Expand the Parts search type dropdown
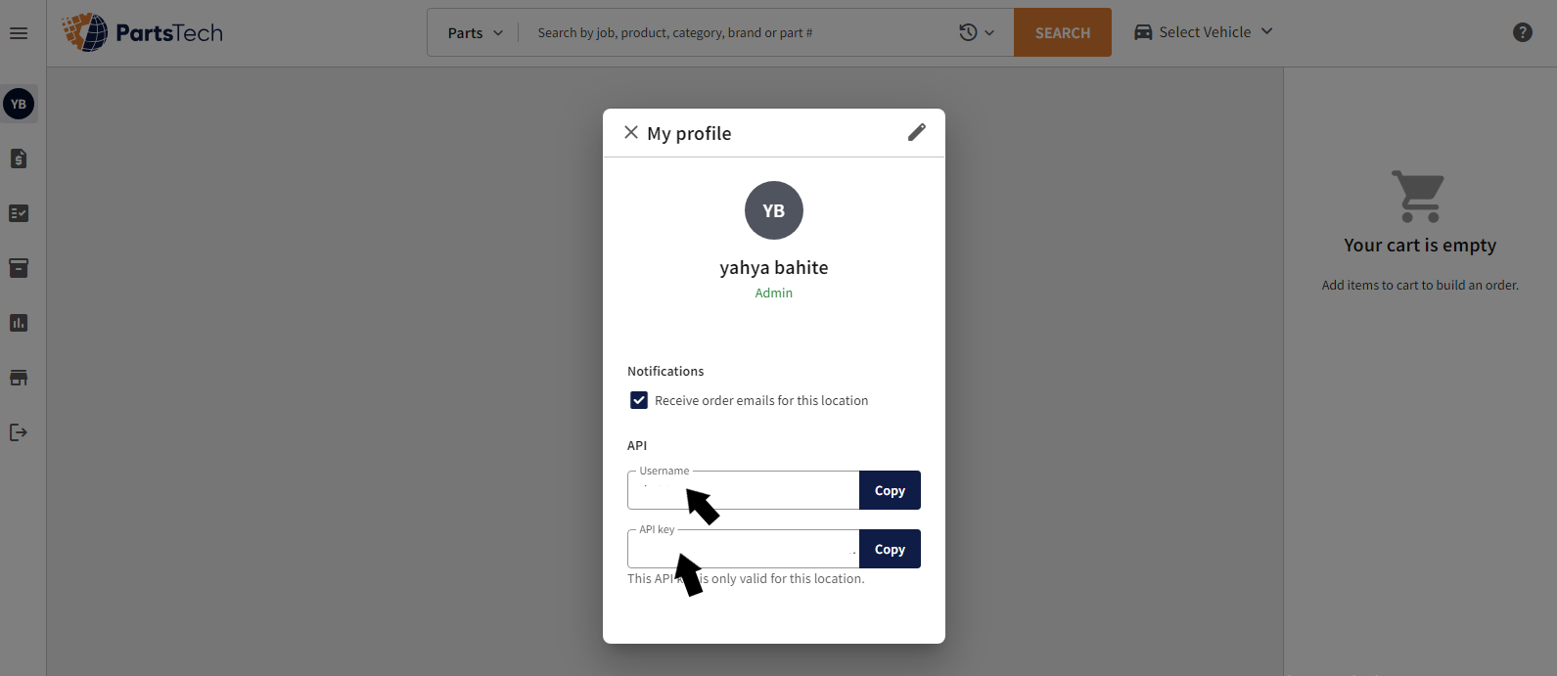 [x=475, y=32]
